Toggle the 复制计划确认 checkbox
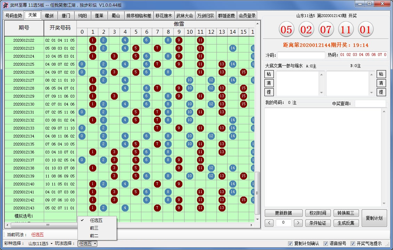This screenshot has width=393, height=250. pos(290,244)
